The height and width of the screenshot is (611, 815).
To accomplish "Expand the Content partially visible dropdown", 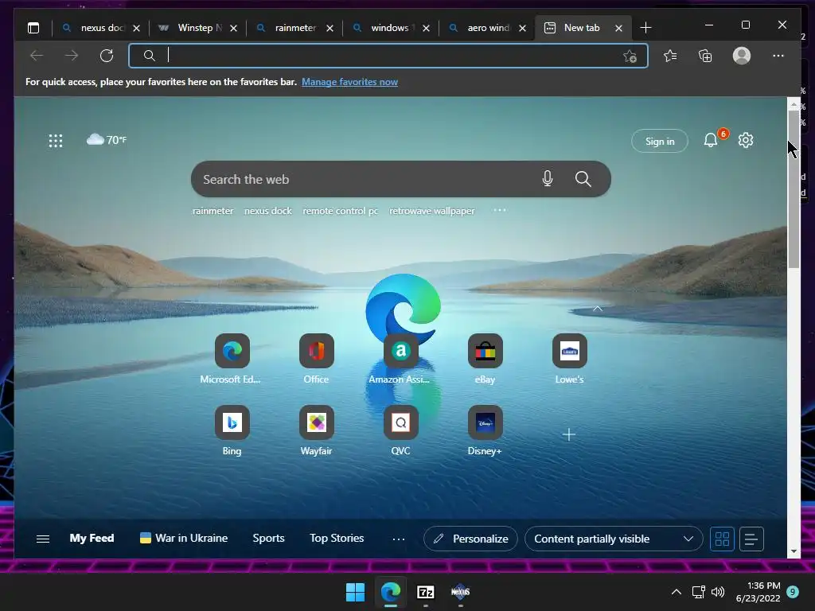I will pyautogui.click(x=614, y=539).
